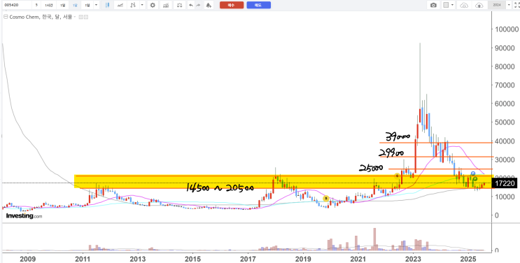The height and width of the screenshot is (263, 520).
Task: Click the area chart template icon
Action: click(166, 5)
